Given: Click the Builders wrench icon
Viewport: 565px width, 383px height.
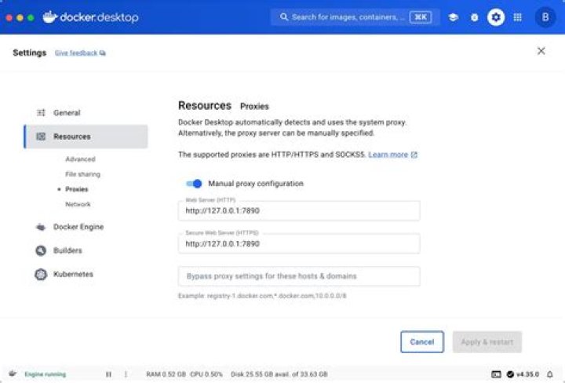Looking at the screenshot, I should (x=41, y=250).
